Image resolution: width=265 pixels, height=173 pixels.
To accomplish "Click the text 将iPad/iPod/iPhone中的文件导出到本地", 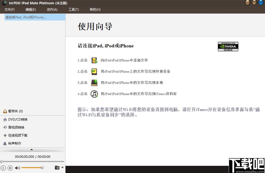I will pyautogui.click(x=132, y=83).
